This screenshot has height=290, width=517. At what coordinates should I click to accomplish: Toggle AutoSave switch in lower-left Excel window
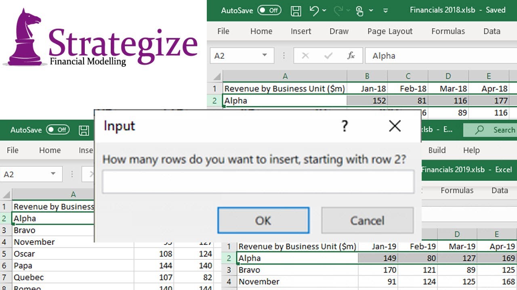point(57,130)
